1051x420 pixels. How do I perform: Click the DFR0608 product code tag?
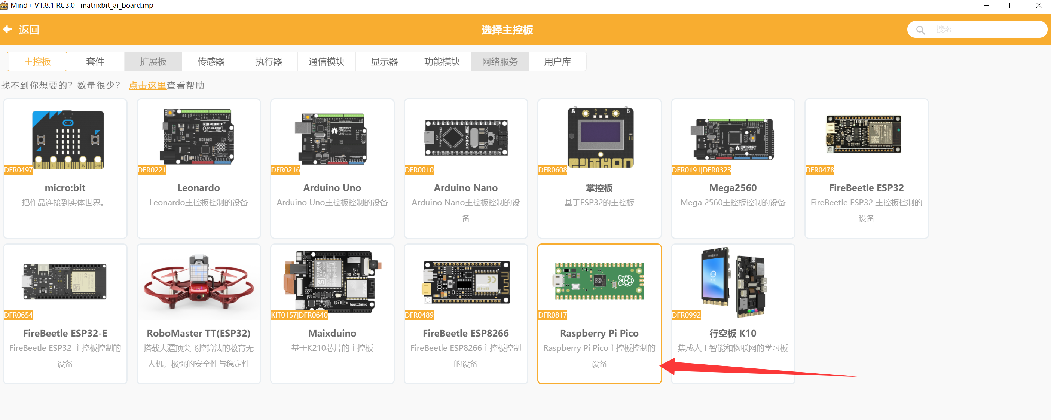[552, 170]
